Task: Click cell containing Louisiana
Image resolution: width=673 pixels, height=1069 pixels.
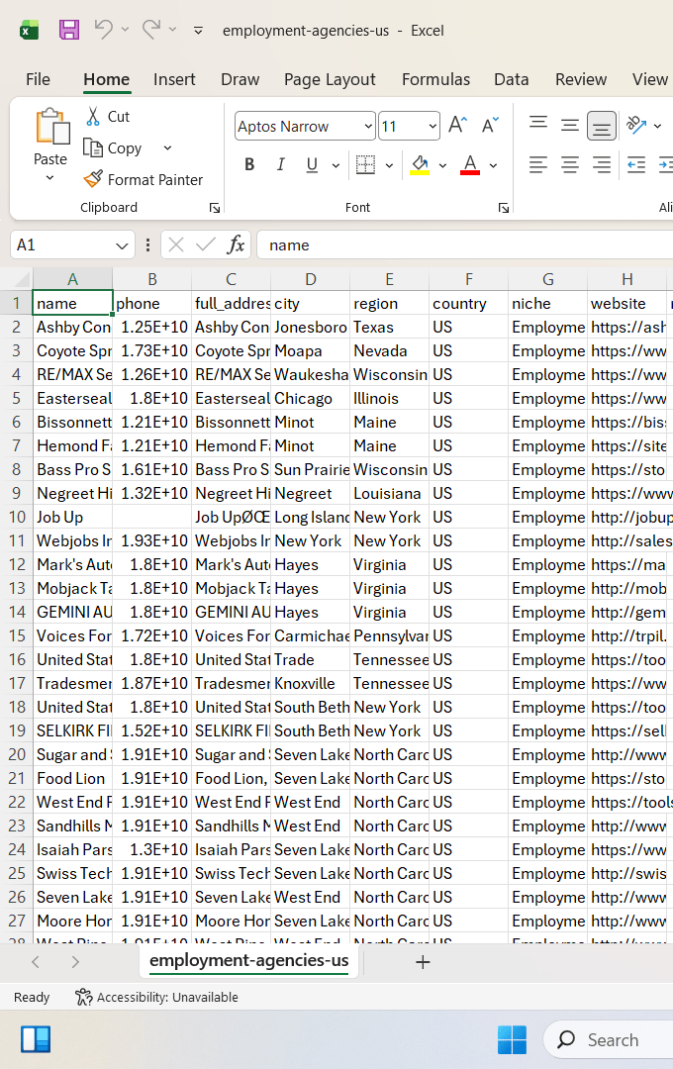Action: [x=389, y=494]
